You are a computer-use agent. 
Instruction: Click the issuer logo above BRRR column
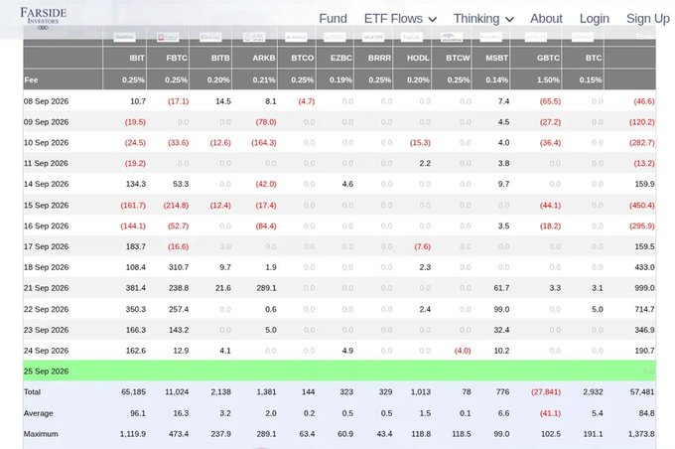(373, 38)
